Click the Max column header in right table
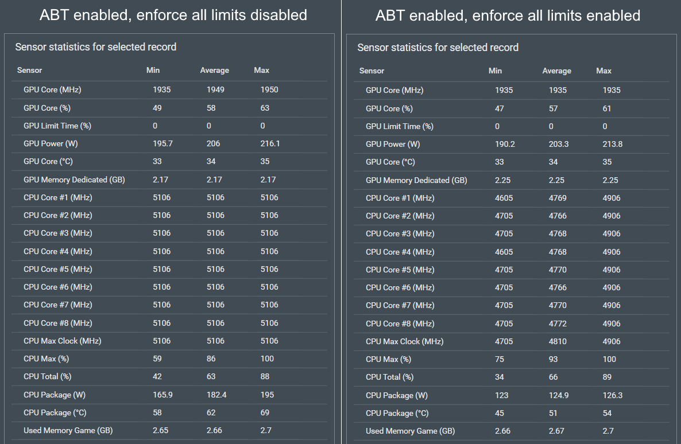681x444 pixels. point(603,71)
